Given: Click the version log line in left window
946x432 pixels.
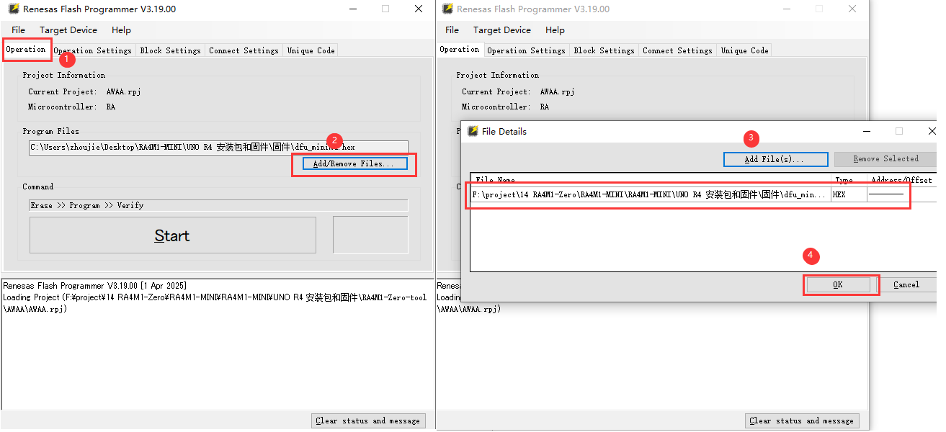Looking at the screenshot, I should point(94,286).
